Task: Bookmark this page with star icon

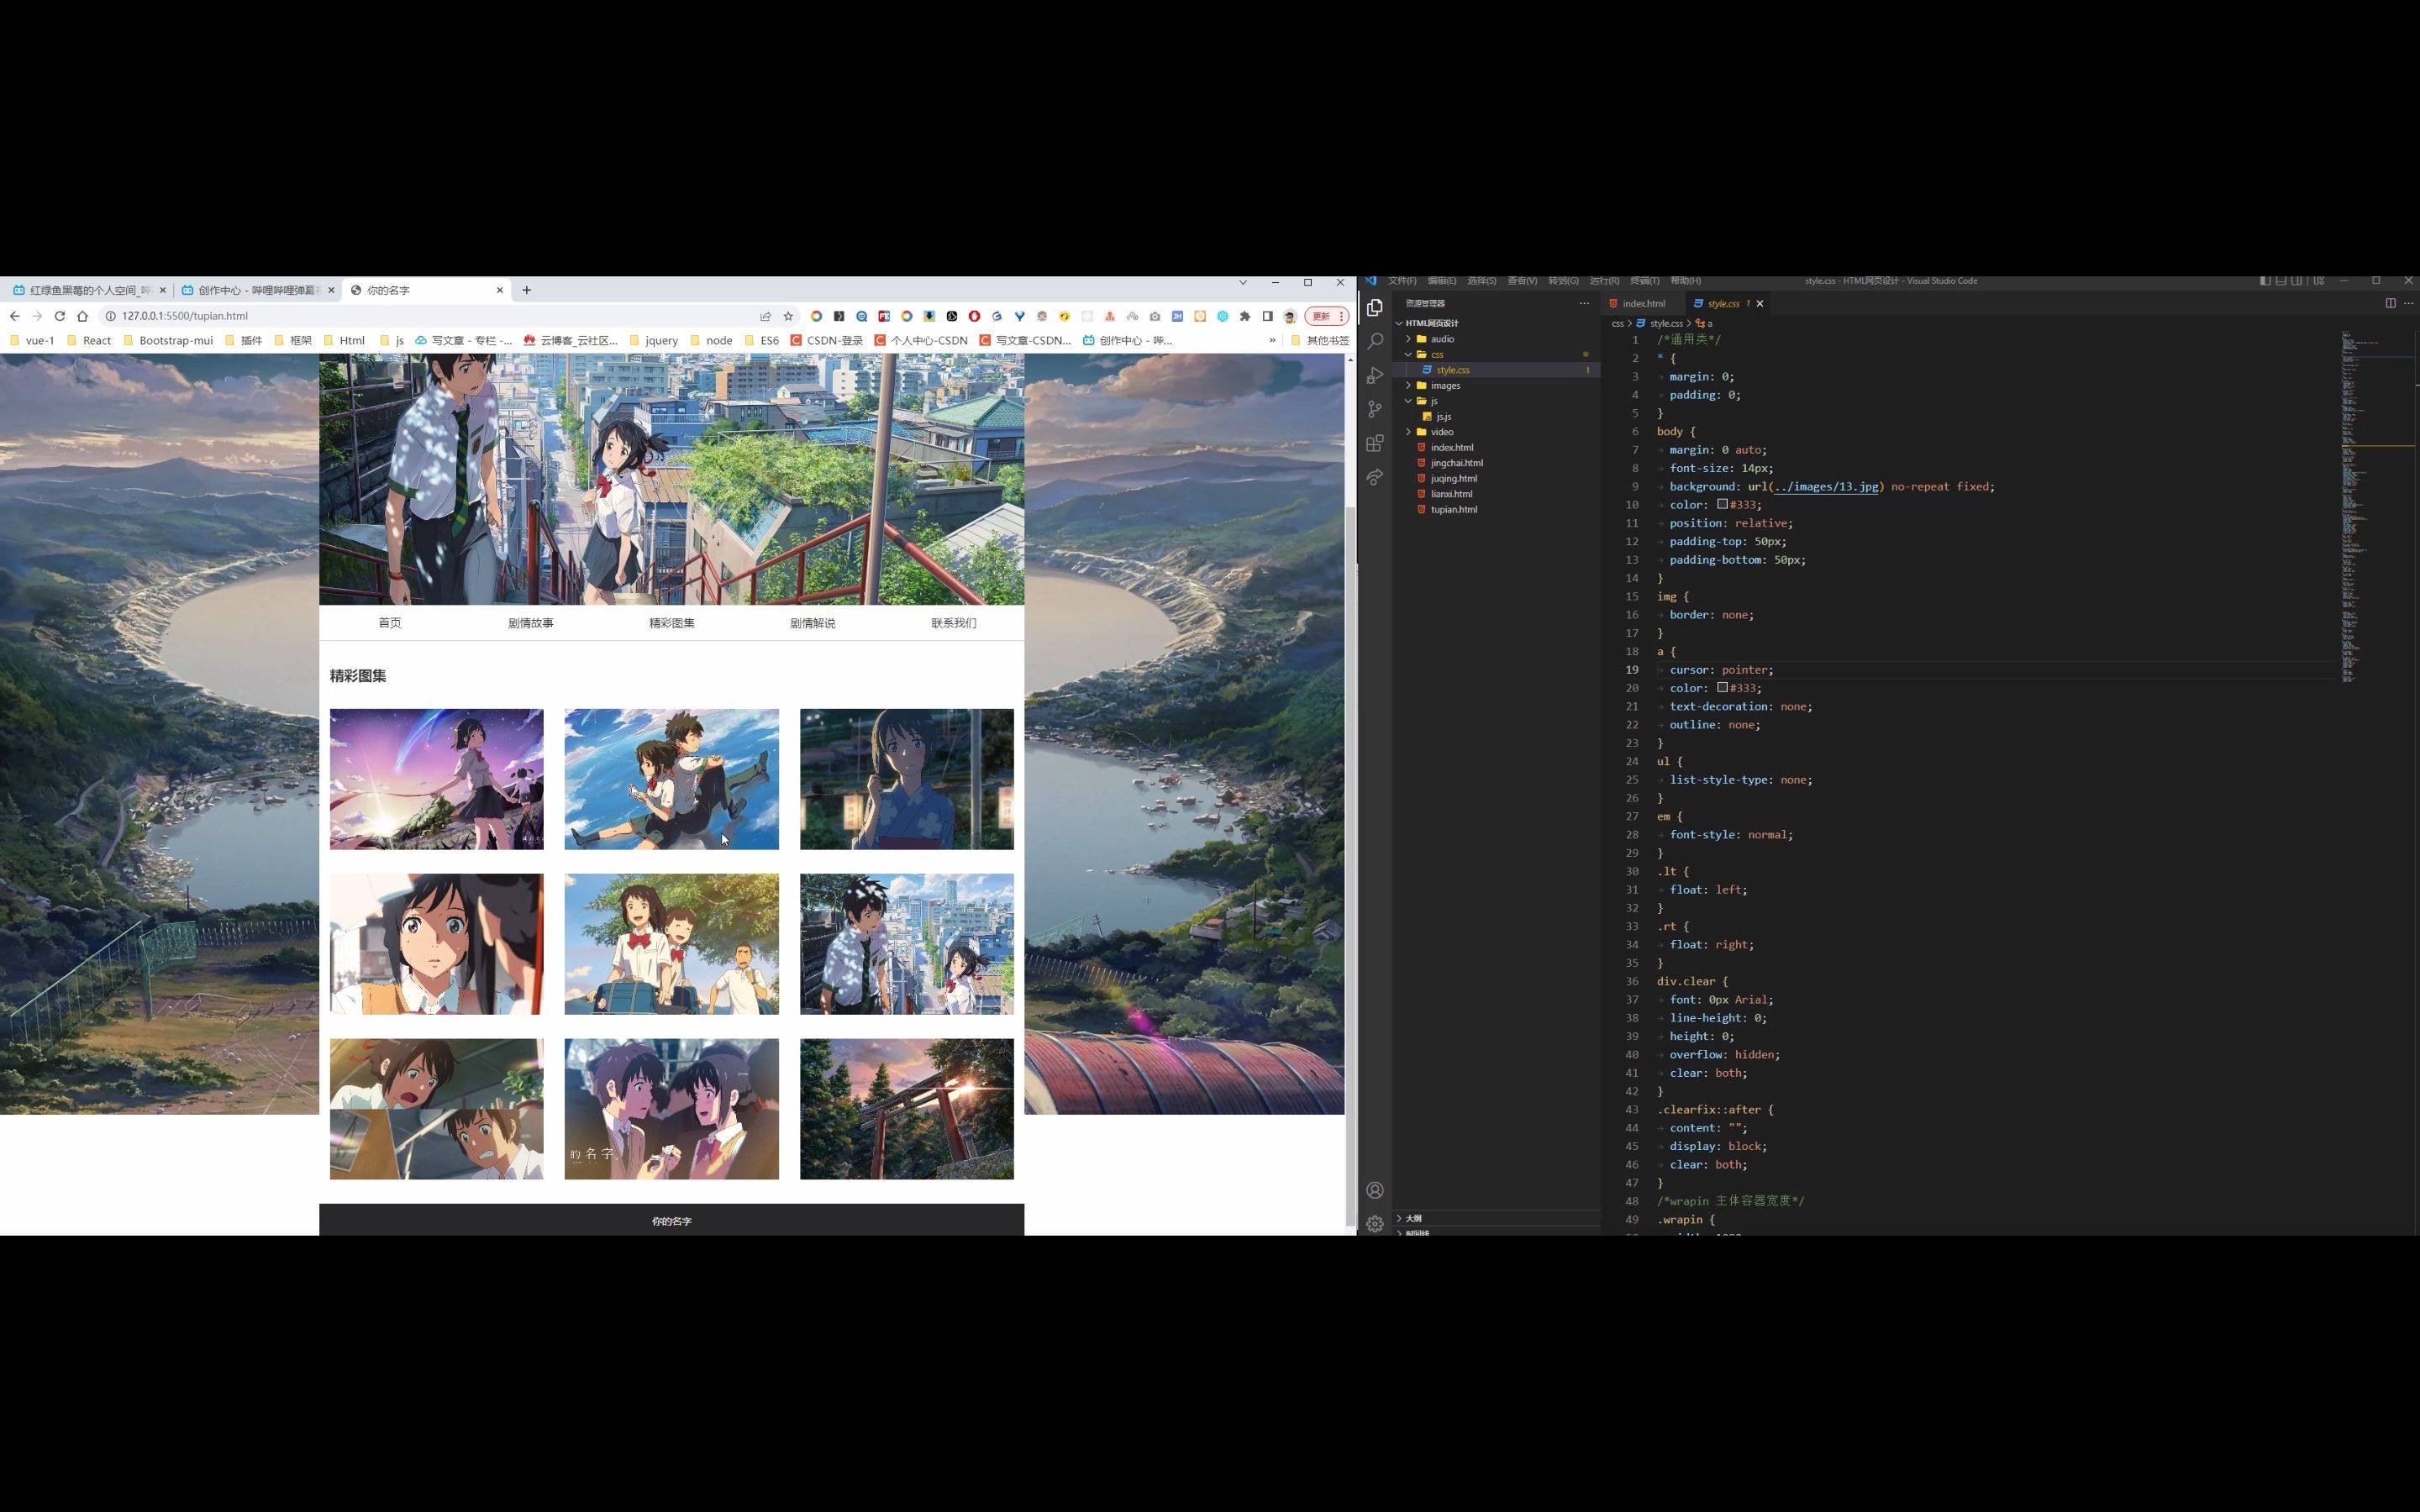Action: pyautogui.click(x=788, y=316)
